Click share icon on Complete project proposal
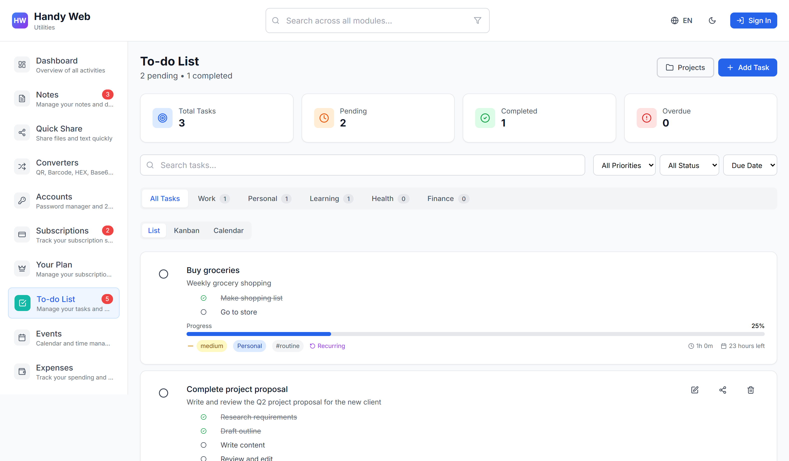789x461 pixels. pyautogui.click(x=723, y=390)
